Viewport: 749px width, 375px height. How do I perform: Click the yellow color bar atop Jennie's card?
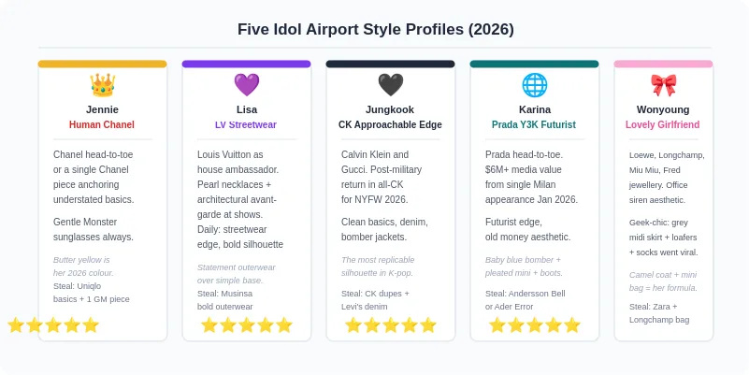(102, 64)
